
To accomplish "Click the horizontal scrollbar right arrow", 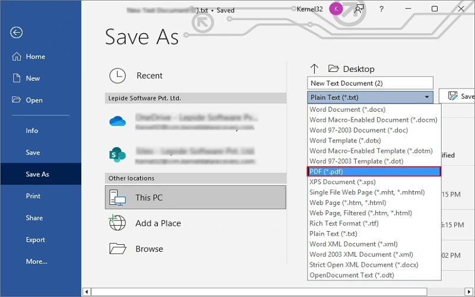I will coord(469,292).
